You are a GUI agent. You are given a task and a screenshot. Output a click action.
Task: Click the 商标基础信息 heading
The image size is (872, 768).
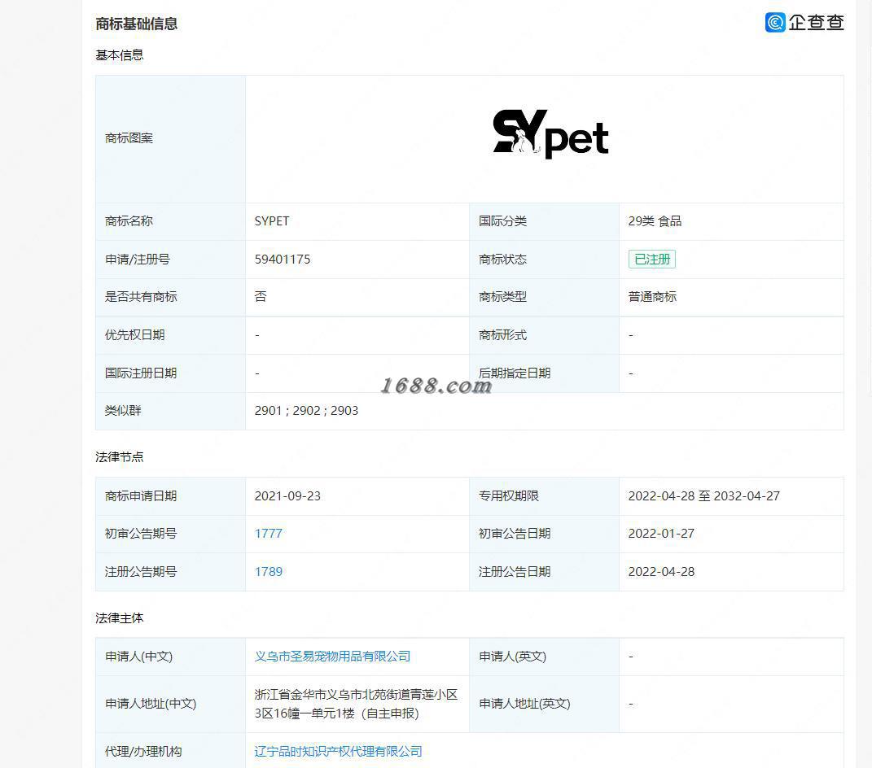pyautogui.click(x=136, y=24)
